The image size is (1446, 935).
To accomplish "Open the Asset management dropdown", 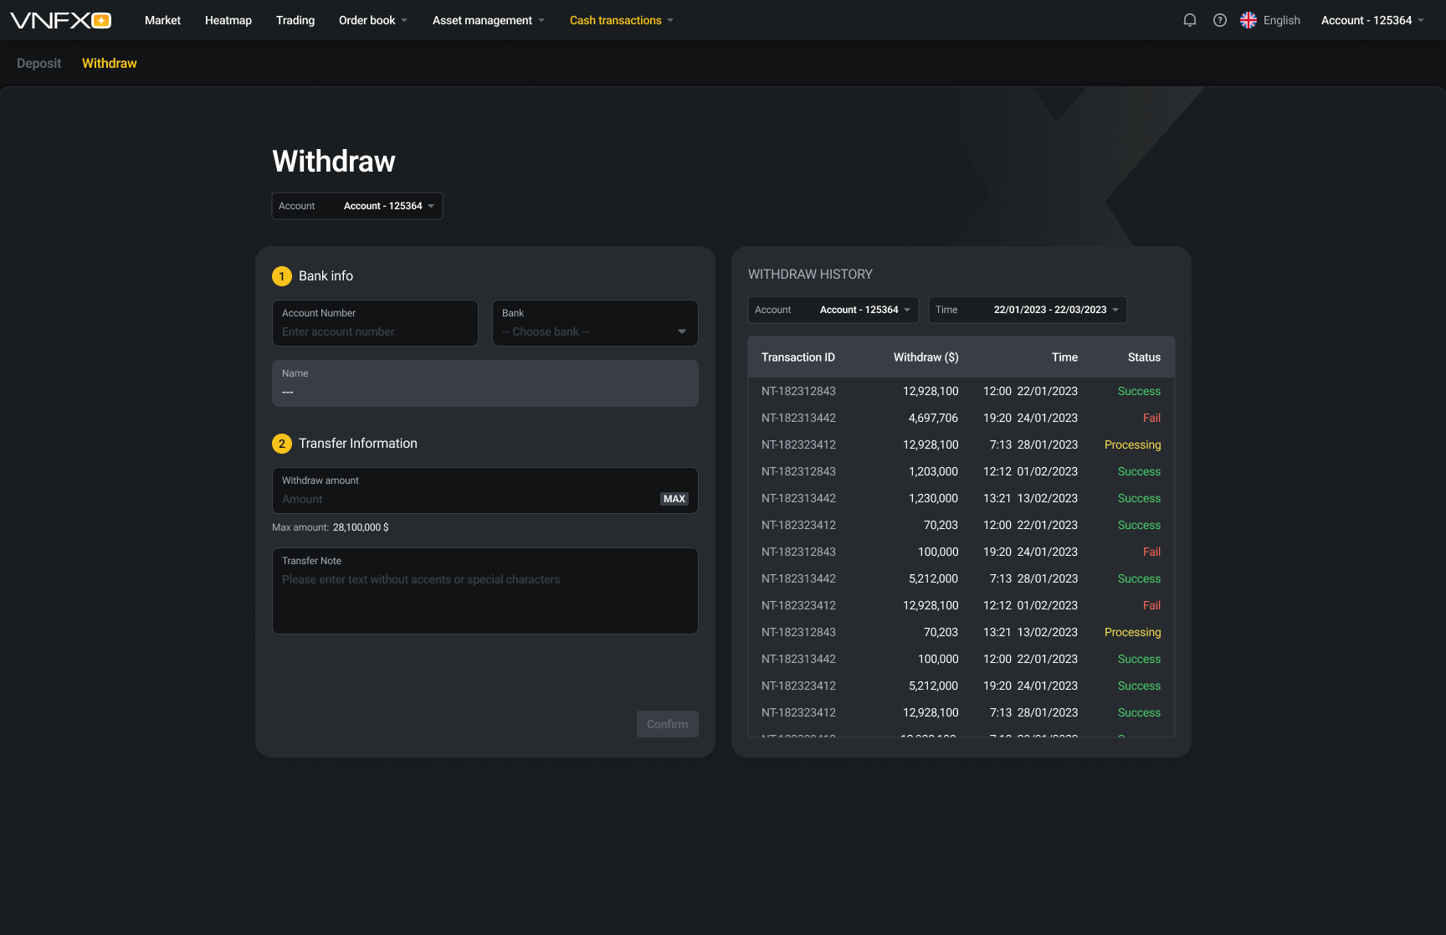I will pos(488,19).
